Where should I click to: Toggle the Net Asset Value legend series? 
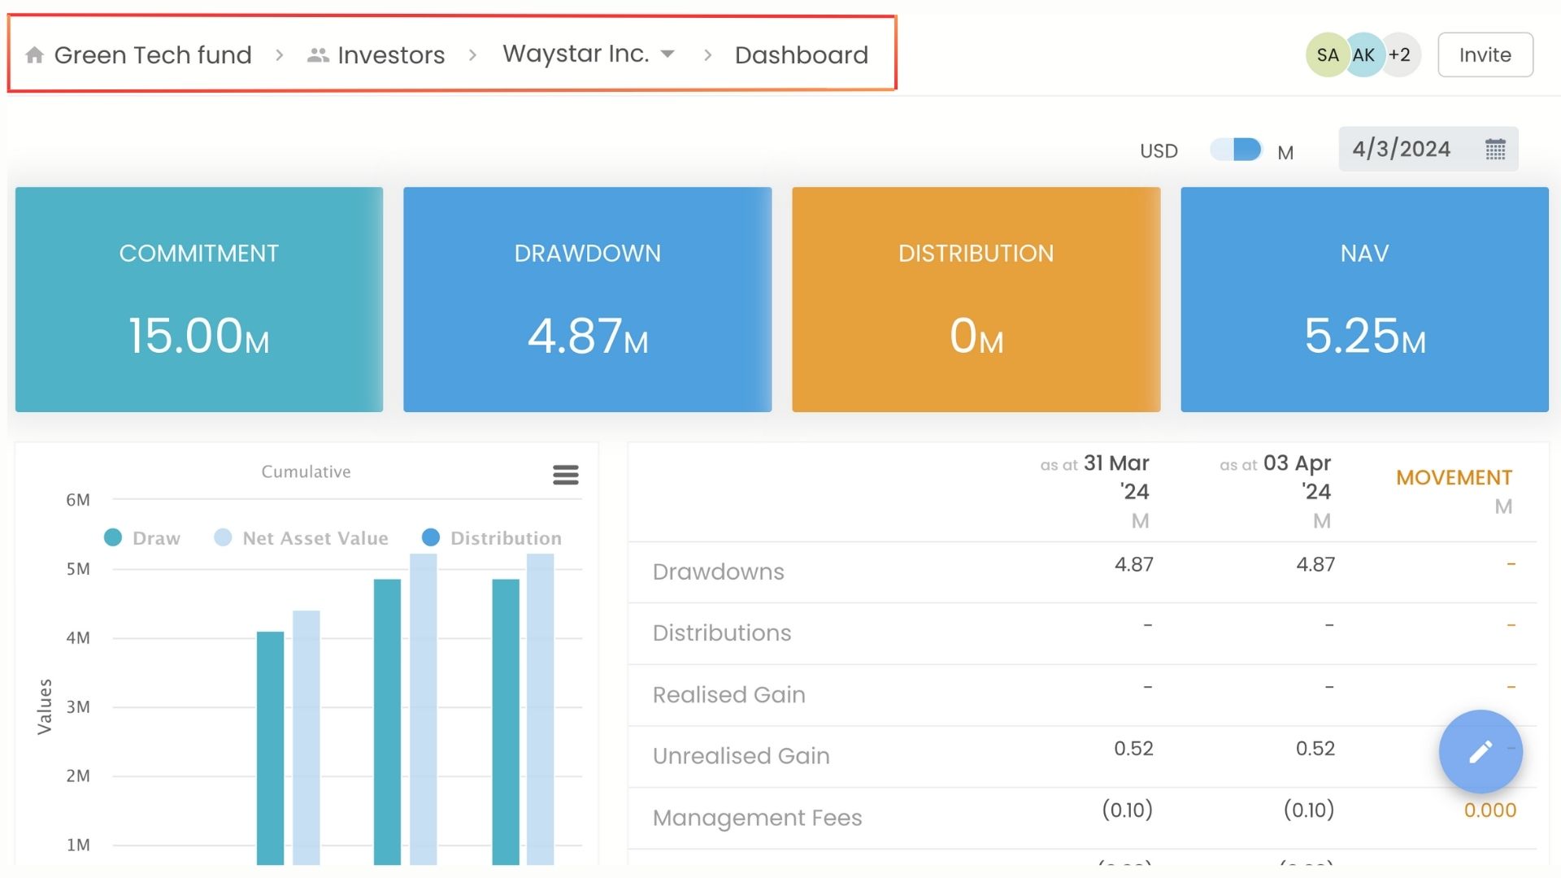tap(301, 538)
